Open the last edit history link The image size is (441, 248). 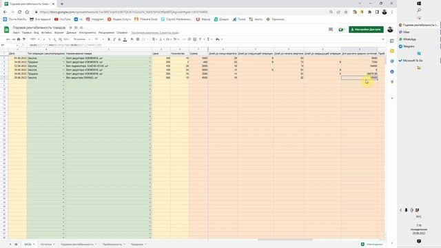[x=154, y=32]
